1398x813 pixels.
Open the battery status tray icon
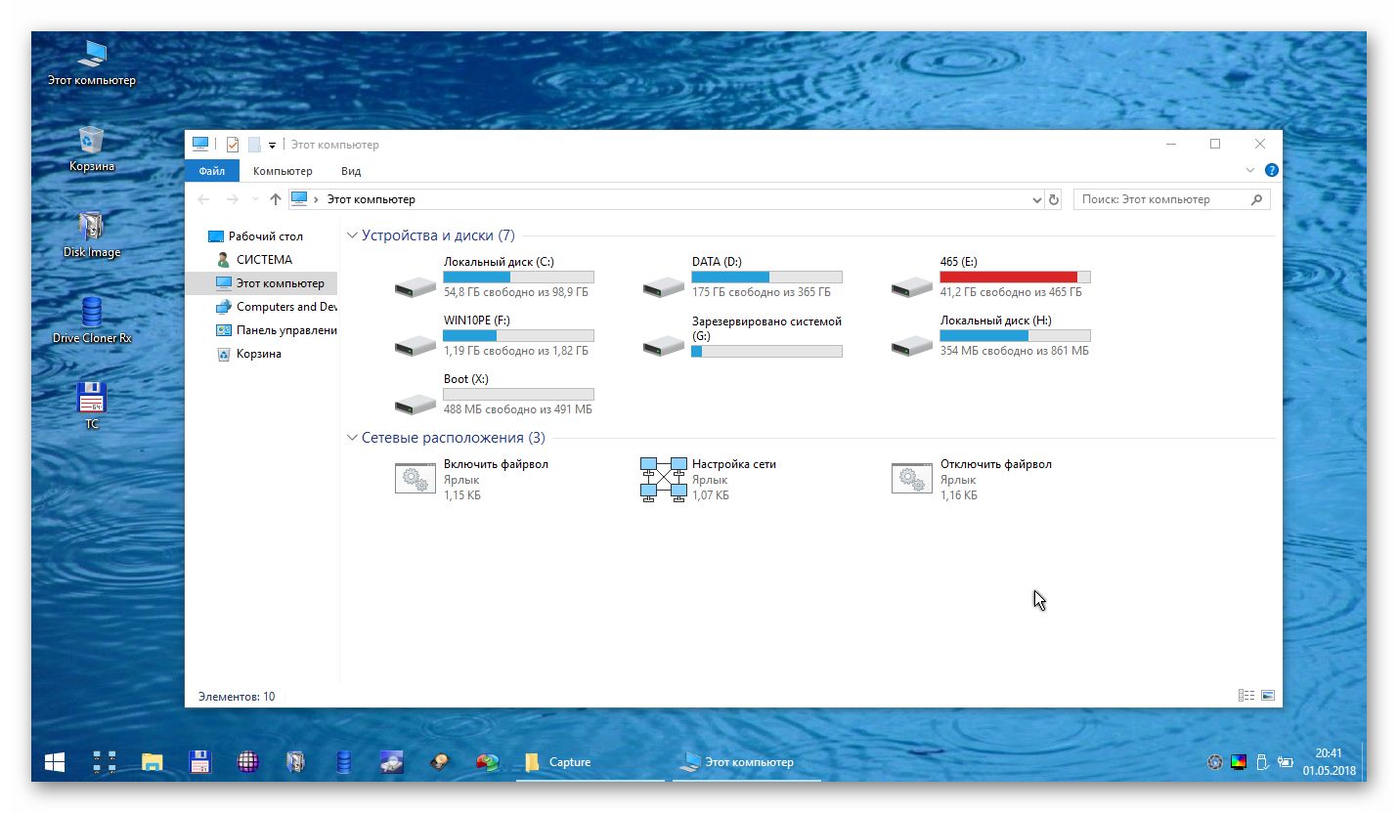tap(1286, 761)
